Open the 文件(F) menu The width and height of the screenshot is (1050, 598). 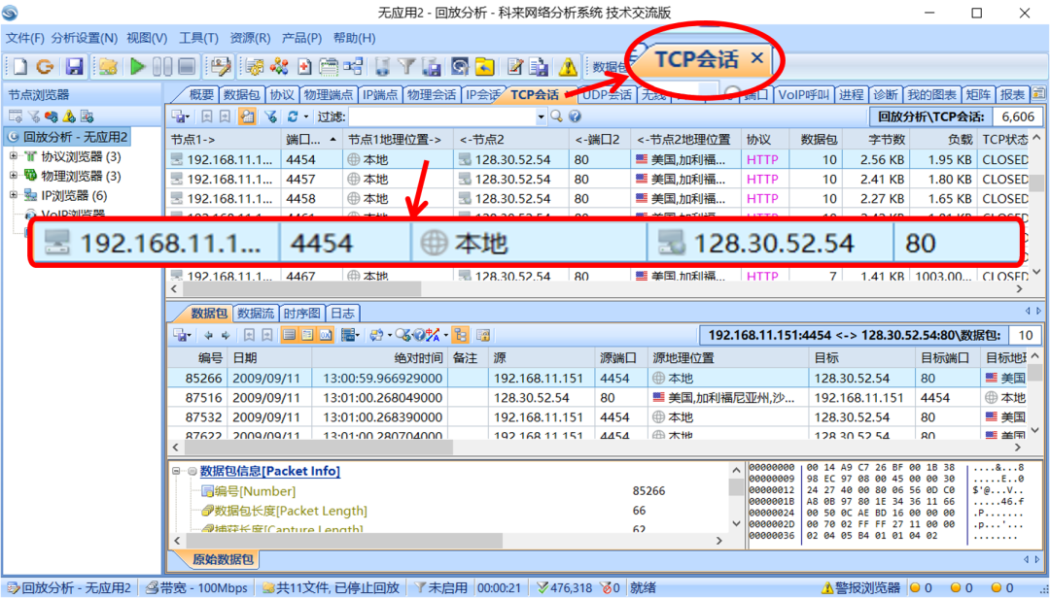point(24,38)
